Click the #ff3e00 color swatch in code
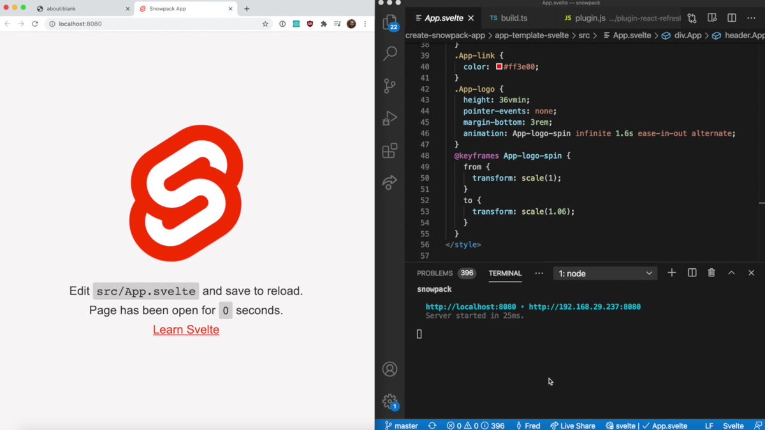 [x=499, y=67]
